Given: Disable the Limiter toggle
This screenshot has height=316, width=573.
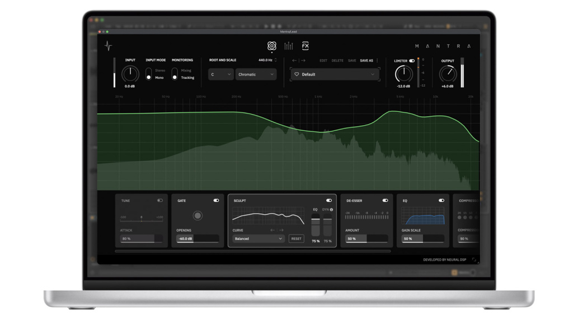Looking at the screenshot, I should pyautogui.click(x=412, y=61).
